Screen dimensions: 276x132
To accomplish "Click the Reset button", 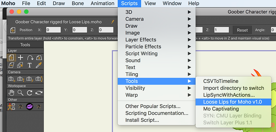I will (x=242, y=30).
